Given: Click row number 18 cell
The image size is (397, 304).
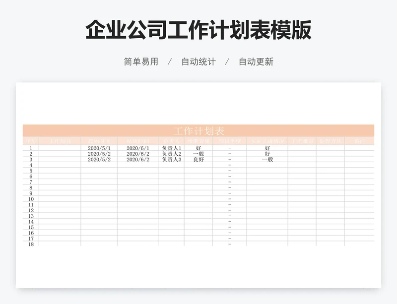Looking at the screenshot, I should (x=31, y=244).
